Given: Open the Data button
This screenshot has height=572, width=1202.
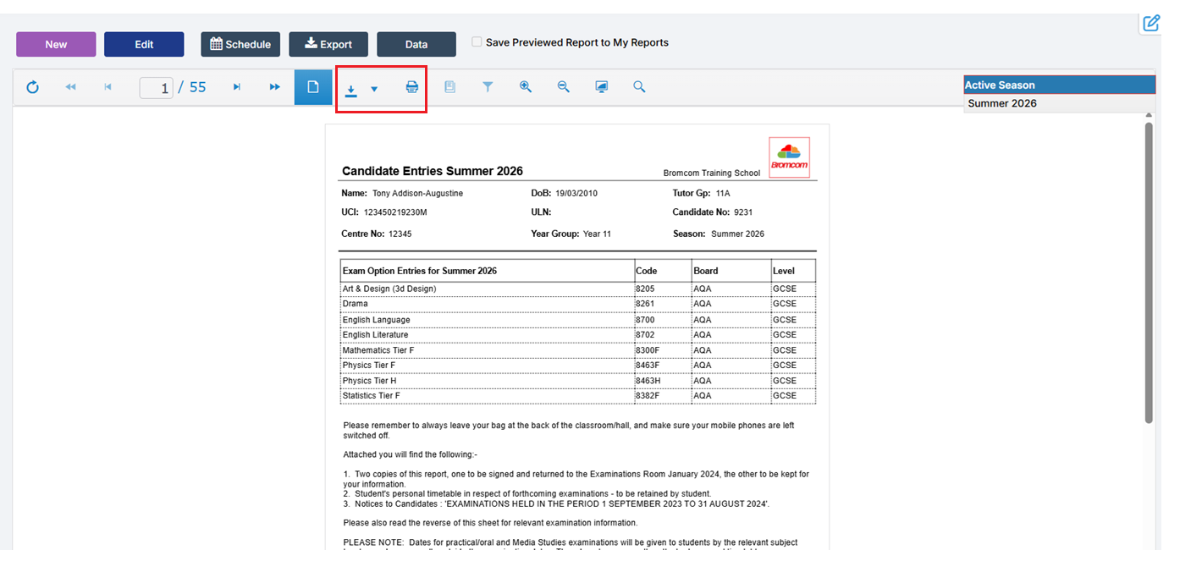Looking at the screenshot, I should pos(416,45).
